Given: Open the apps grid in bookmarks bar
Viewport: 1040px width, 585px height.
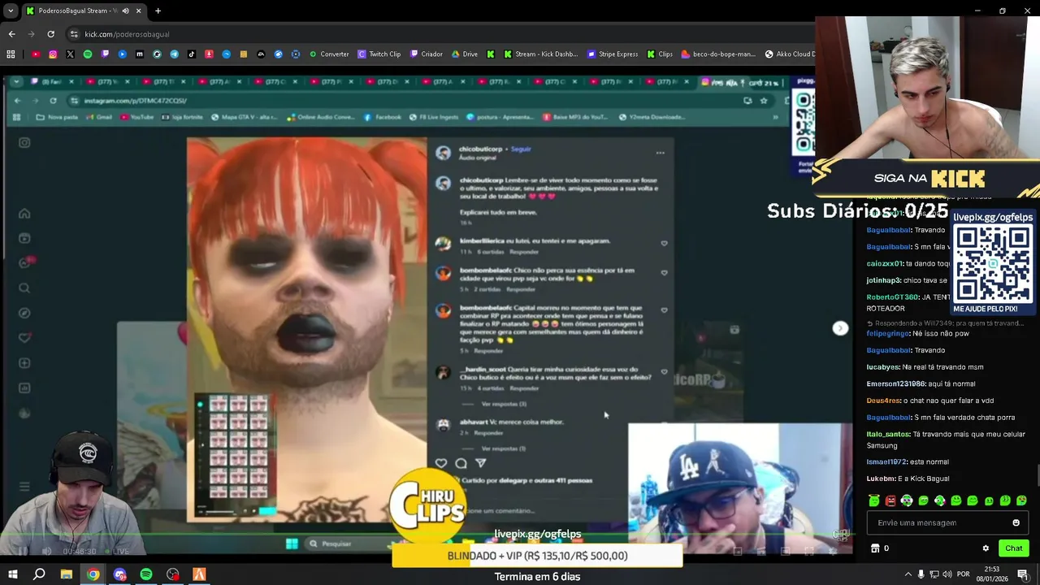Looking at the screenshot, I should tap(11, 54).
